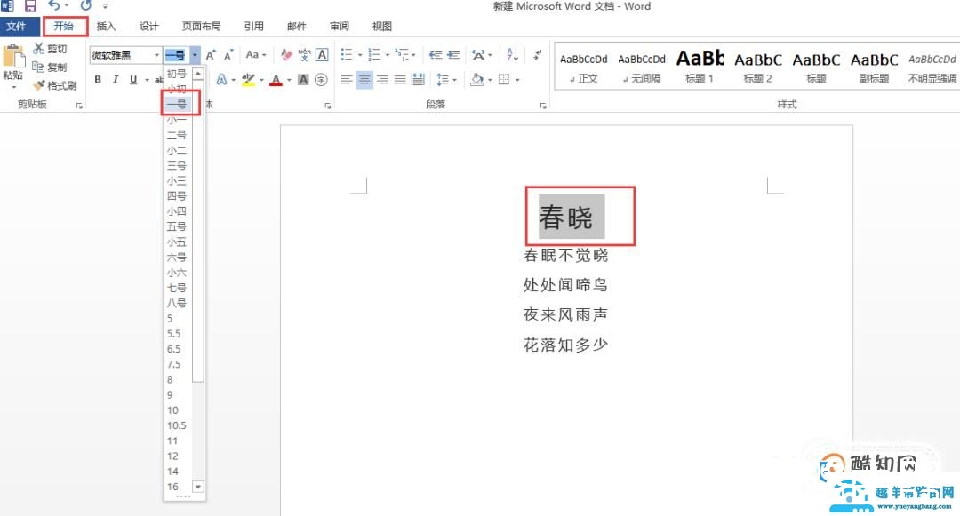This screenshot has height=516, width=960.
Task: Select the Format Painter icon
Action: click(x=39, y=84)
